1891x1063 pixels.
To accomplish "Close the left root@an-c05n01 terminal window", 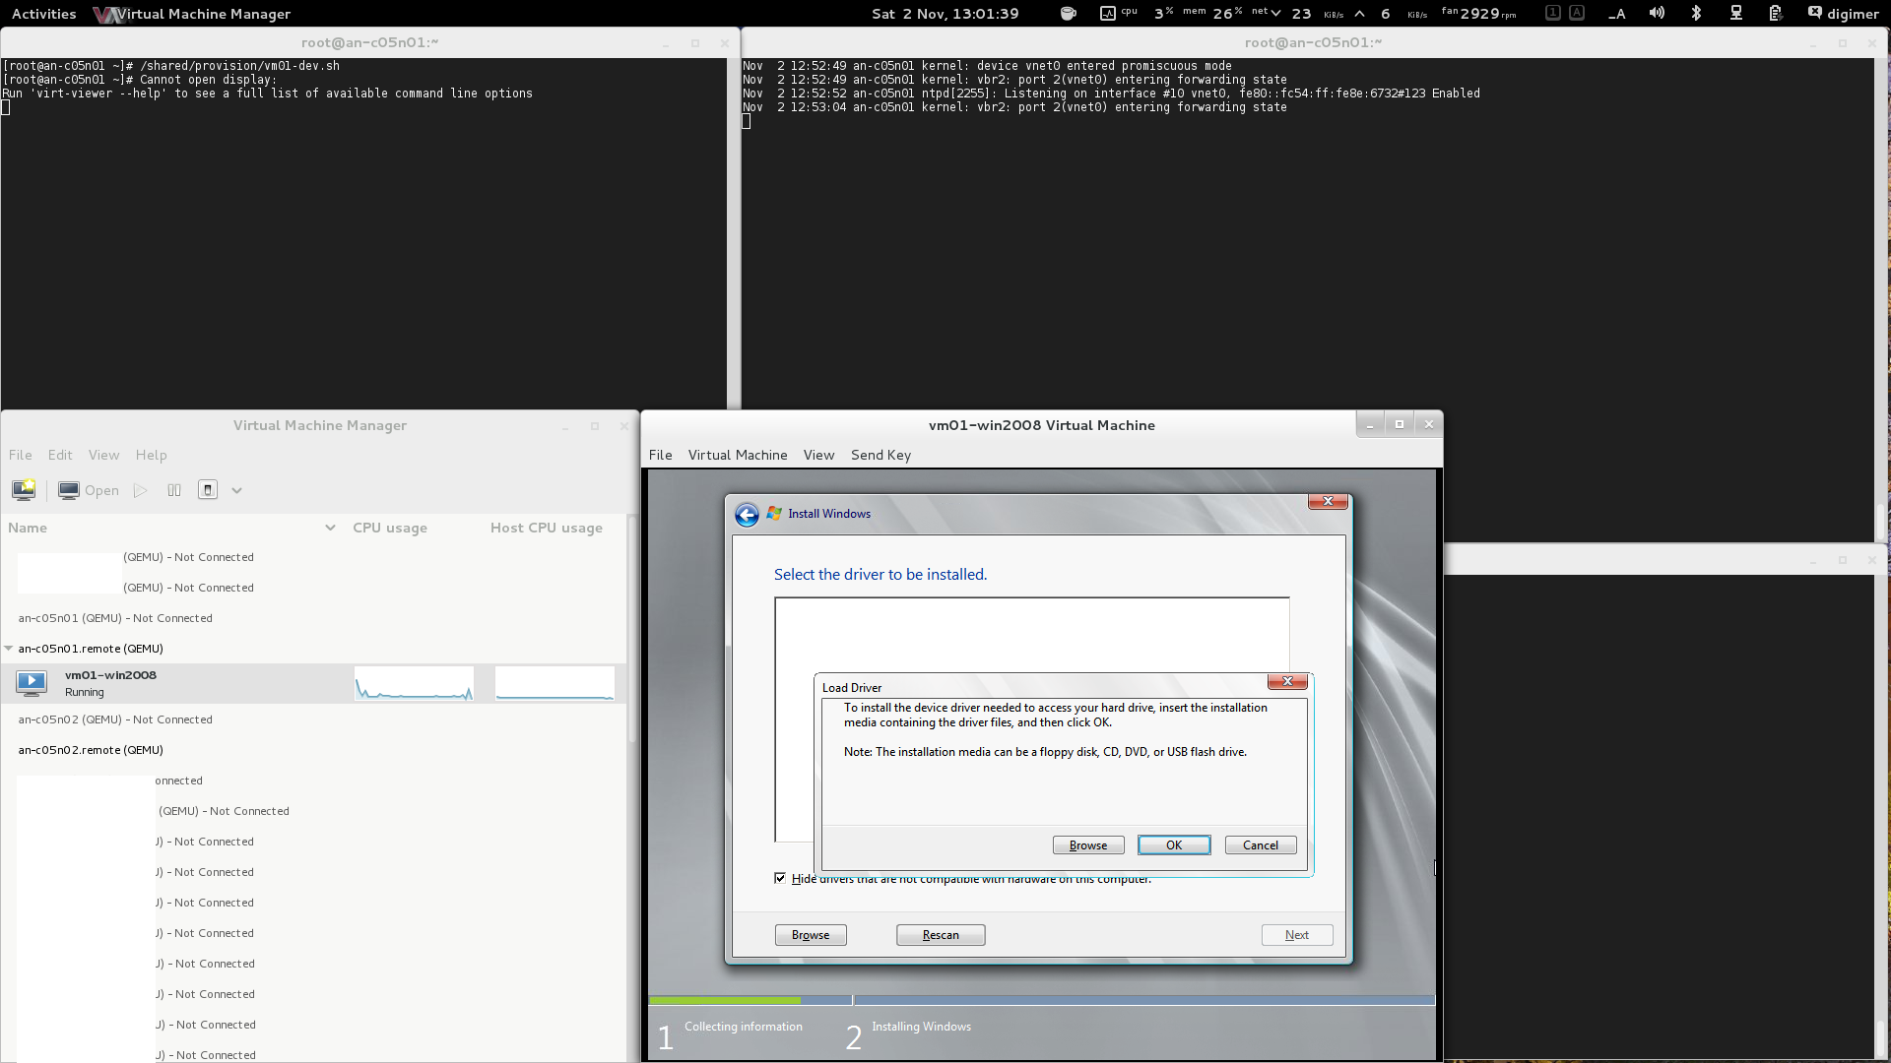I will click(x=725, y=43).
